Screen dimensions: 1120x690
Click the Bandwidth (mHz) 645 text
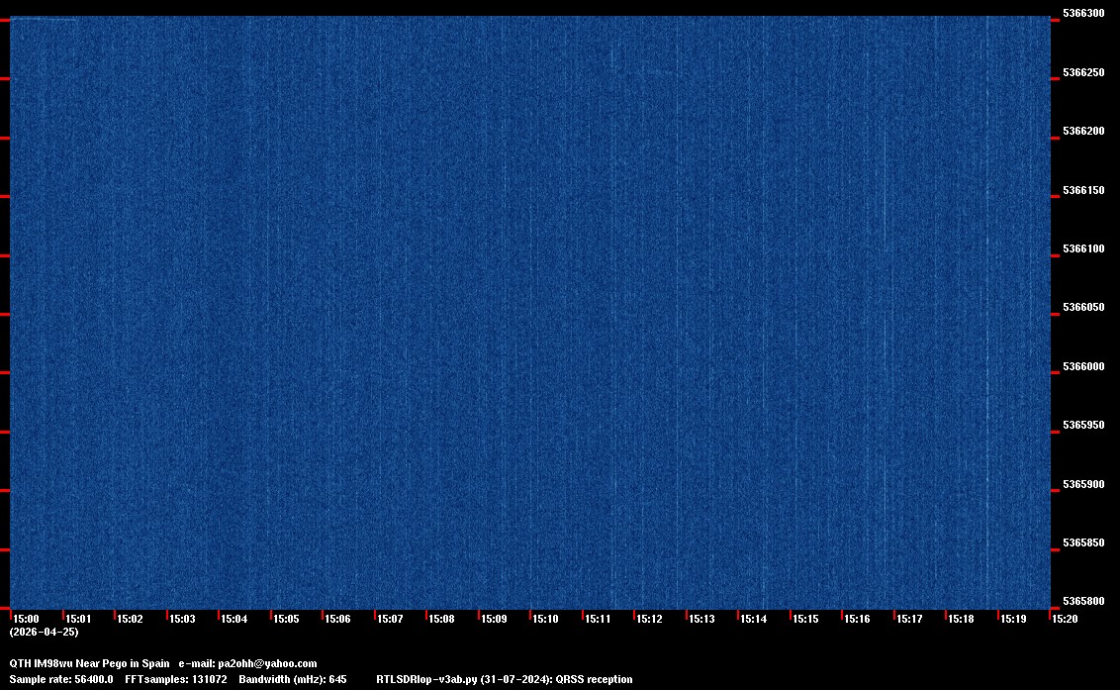pos(292,680)
